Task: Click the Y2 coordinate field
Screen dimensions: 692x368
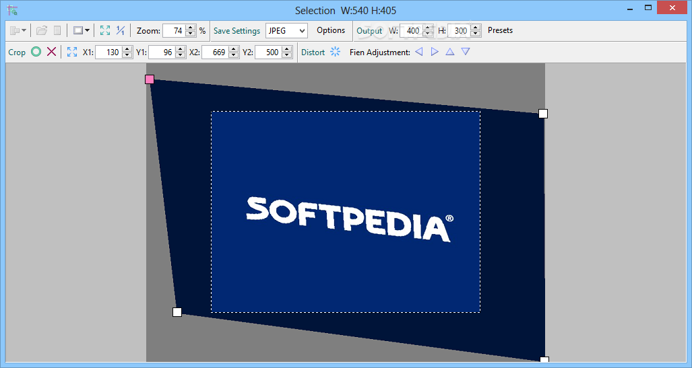Action: tap(268, 52)
